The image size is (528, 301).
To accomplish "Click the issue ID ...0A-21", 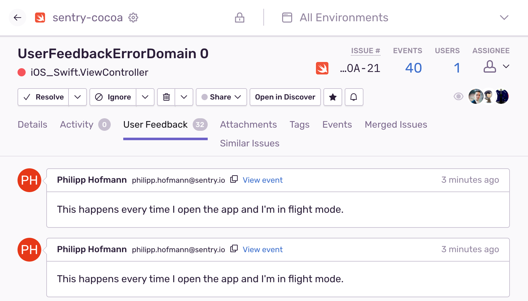I will [x=360, y=68].
